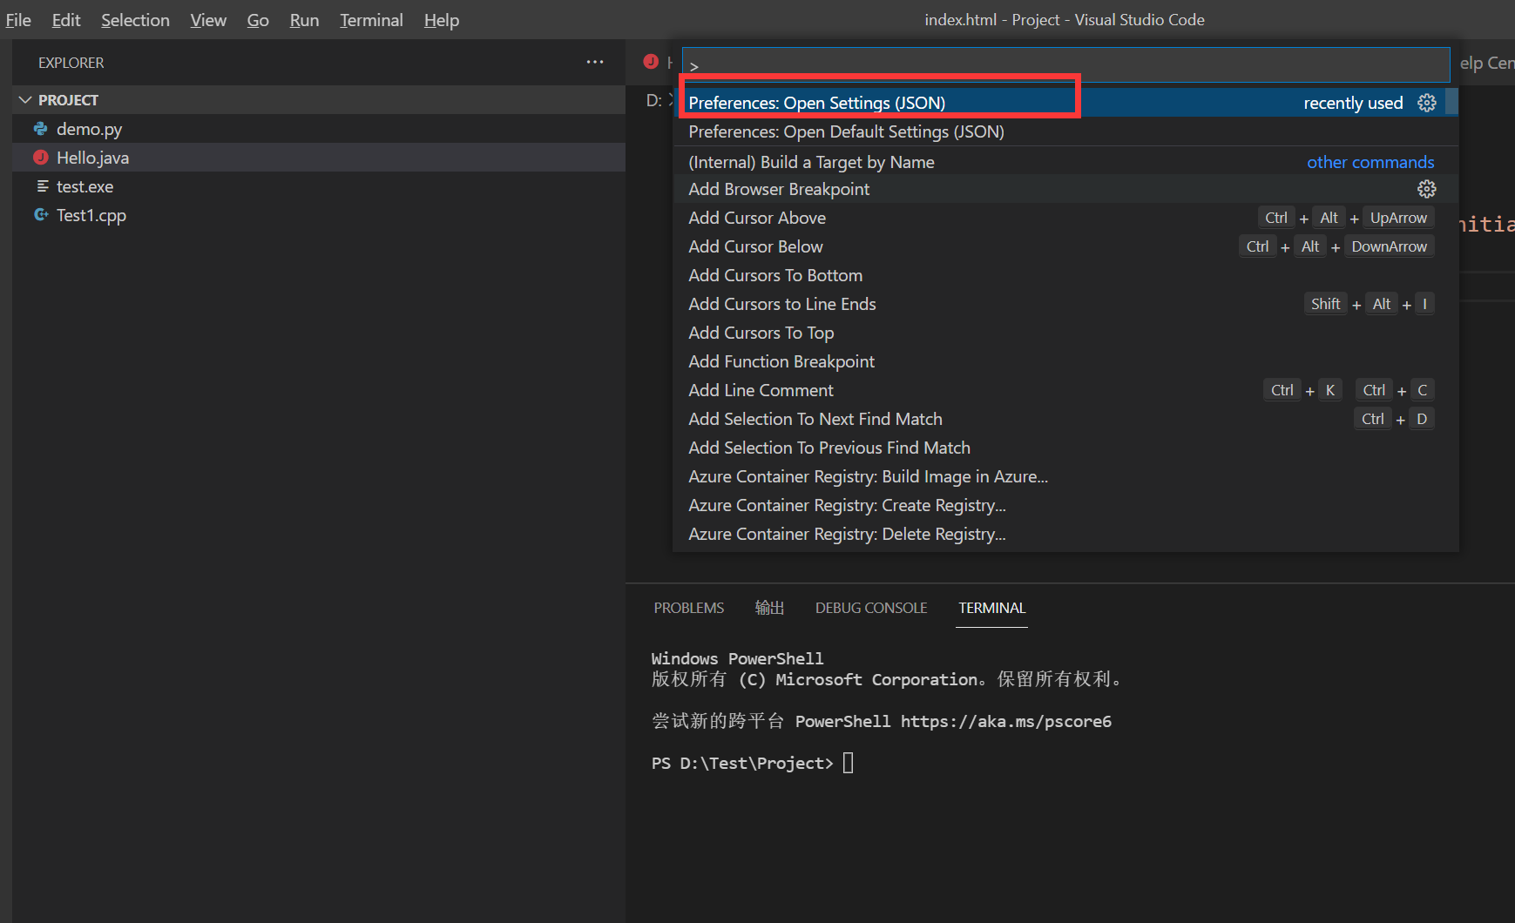Click the PowerShell terminal prompt cursor

point(849,763)
